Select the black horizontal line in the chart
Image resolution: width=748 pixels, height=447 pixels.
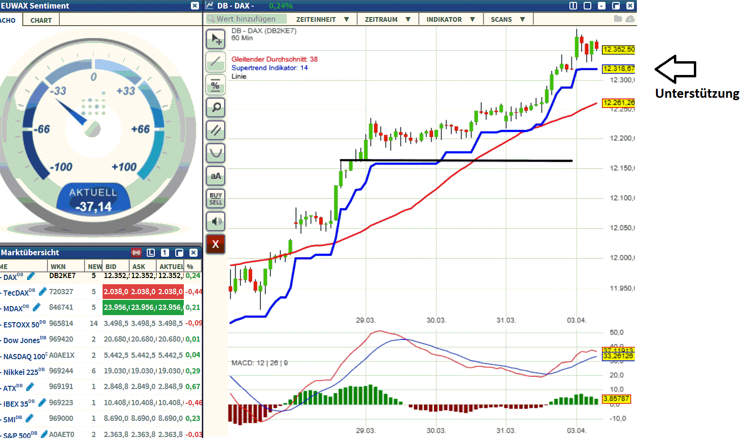[x=456, y=161]
